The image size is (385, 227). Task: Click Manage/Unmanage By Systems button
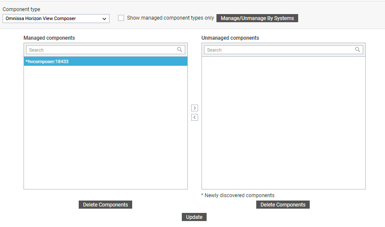point(257,18)
